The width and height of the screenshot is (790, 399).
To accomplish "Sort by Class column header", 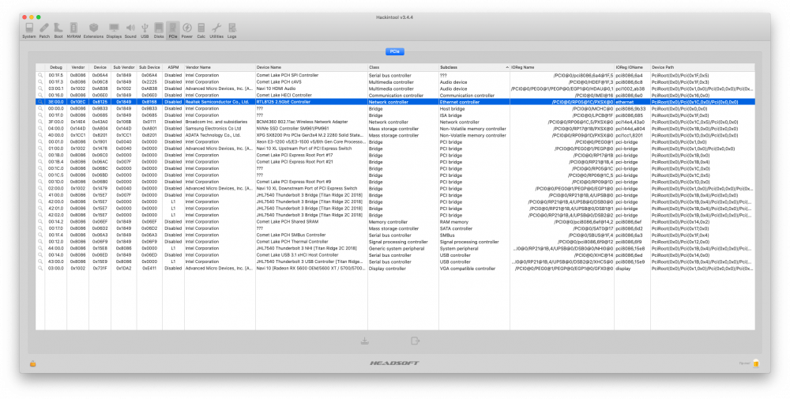I will tap(403, 67).
